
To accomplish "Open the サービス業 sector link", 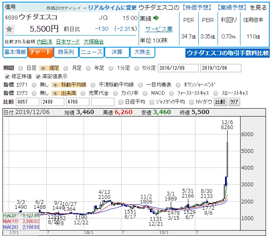I will pyautogui.click(x=159, y=29).
